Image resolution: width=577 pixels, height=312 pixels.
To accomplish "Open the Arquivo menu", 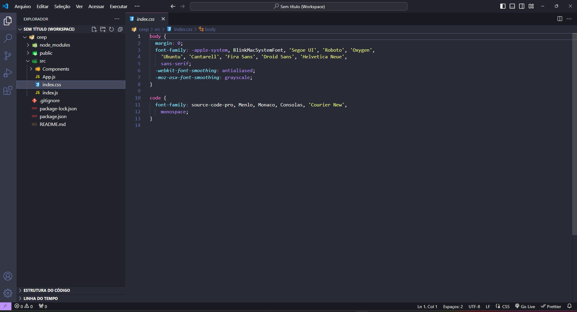I will coord(23,6).
